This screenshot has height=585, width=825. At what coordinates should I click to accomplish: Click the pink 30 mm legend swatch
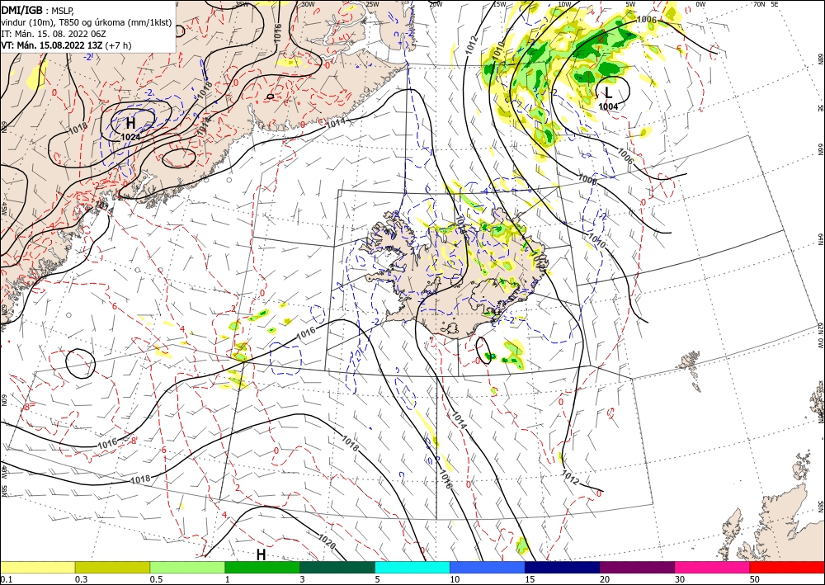(713, 567)
